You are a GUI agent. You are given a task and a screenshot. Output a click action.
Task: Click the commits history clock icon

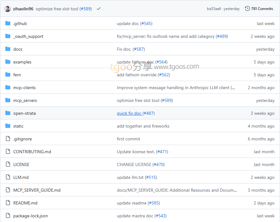[x=247, y=9]
